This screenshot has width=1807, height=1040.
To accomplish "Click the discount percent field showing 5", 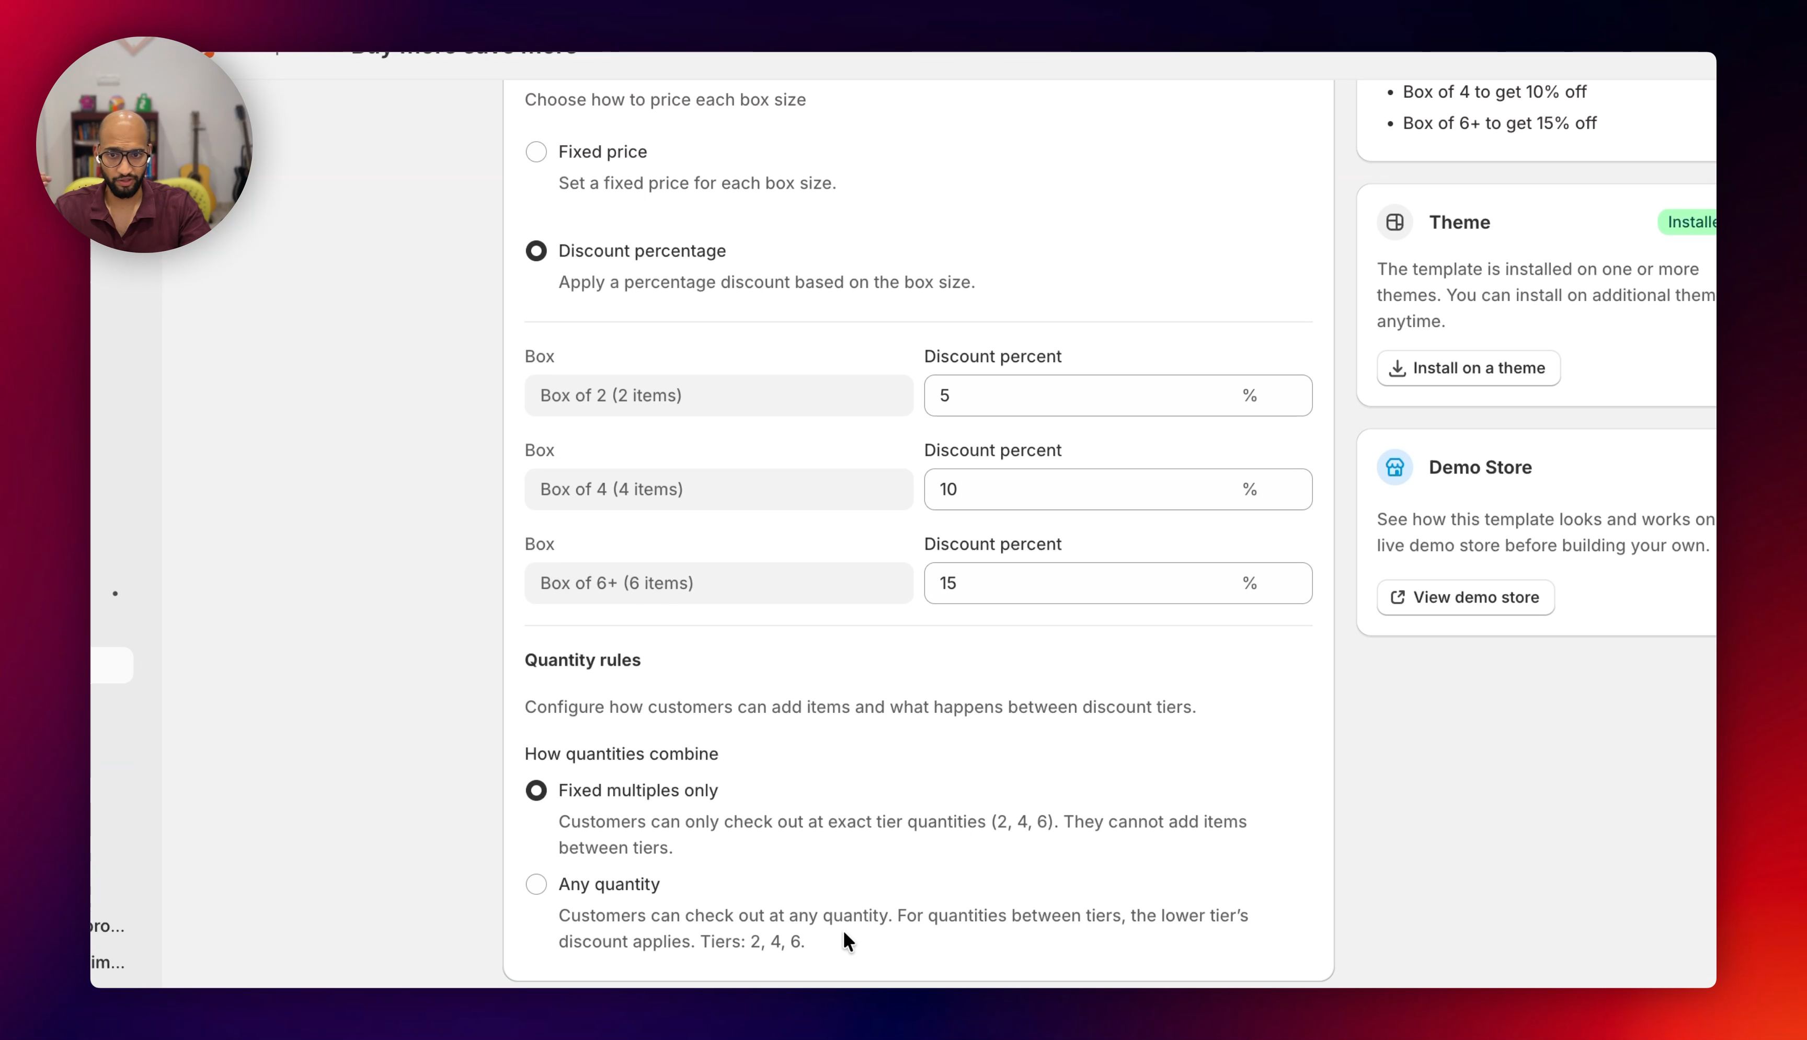I will click(x=1117, y=396).
